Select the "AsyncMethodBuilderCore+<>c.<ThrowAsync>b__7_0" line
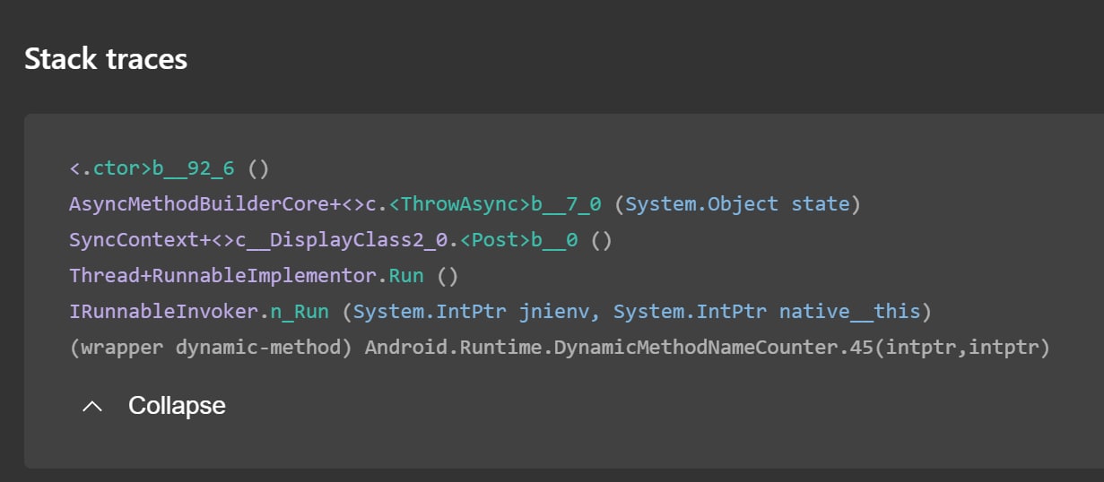 [465, 204]
